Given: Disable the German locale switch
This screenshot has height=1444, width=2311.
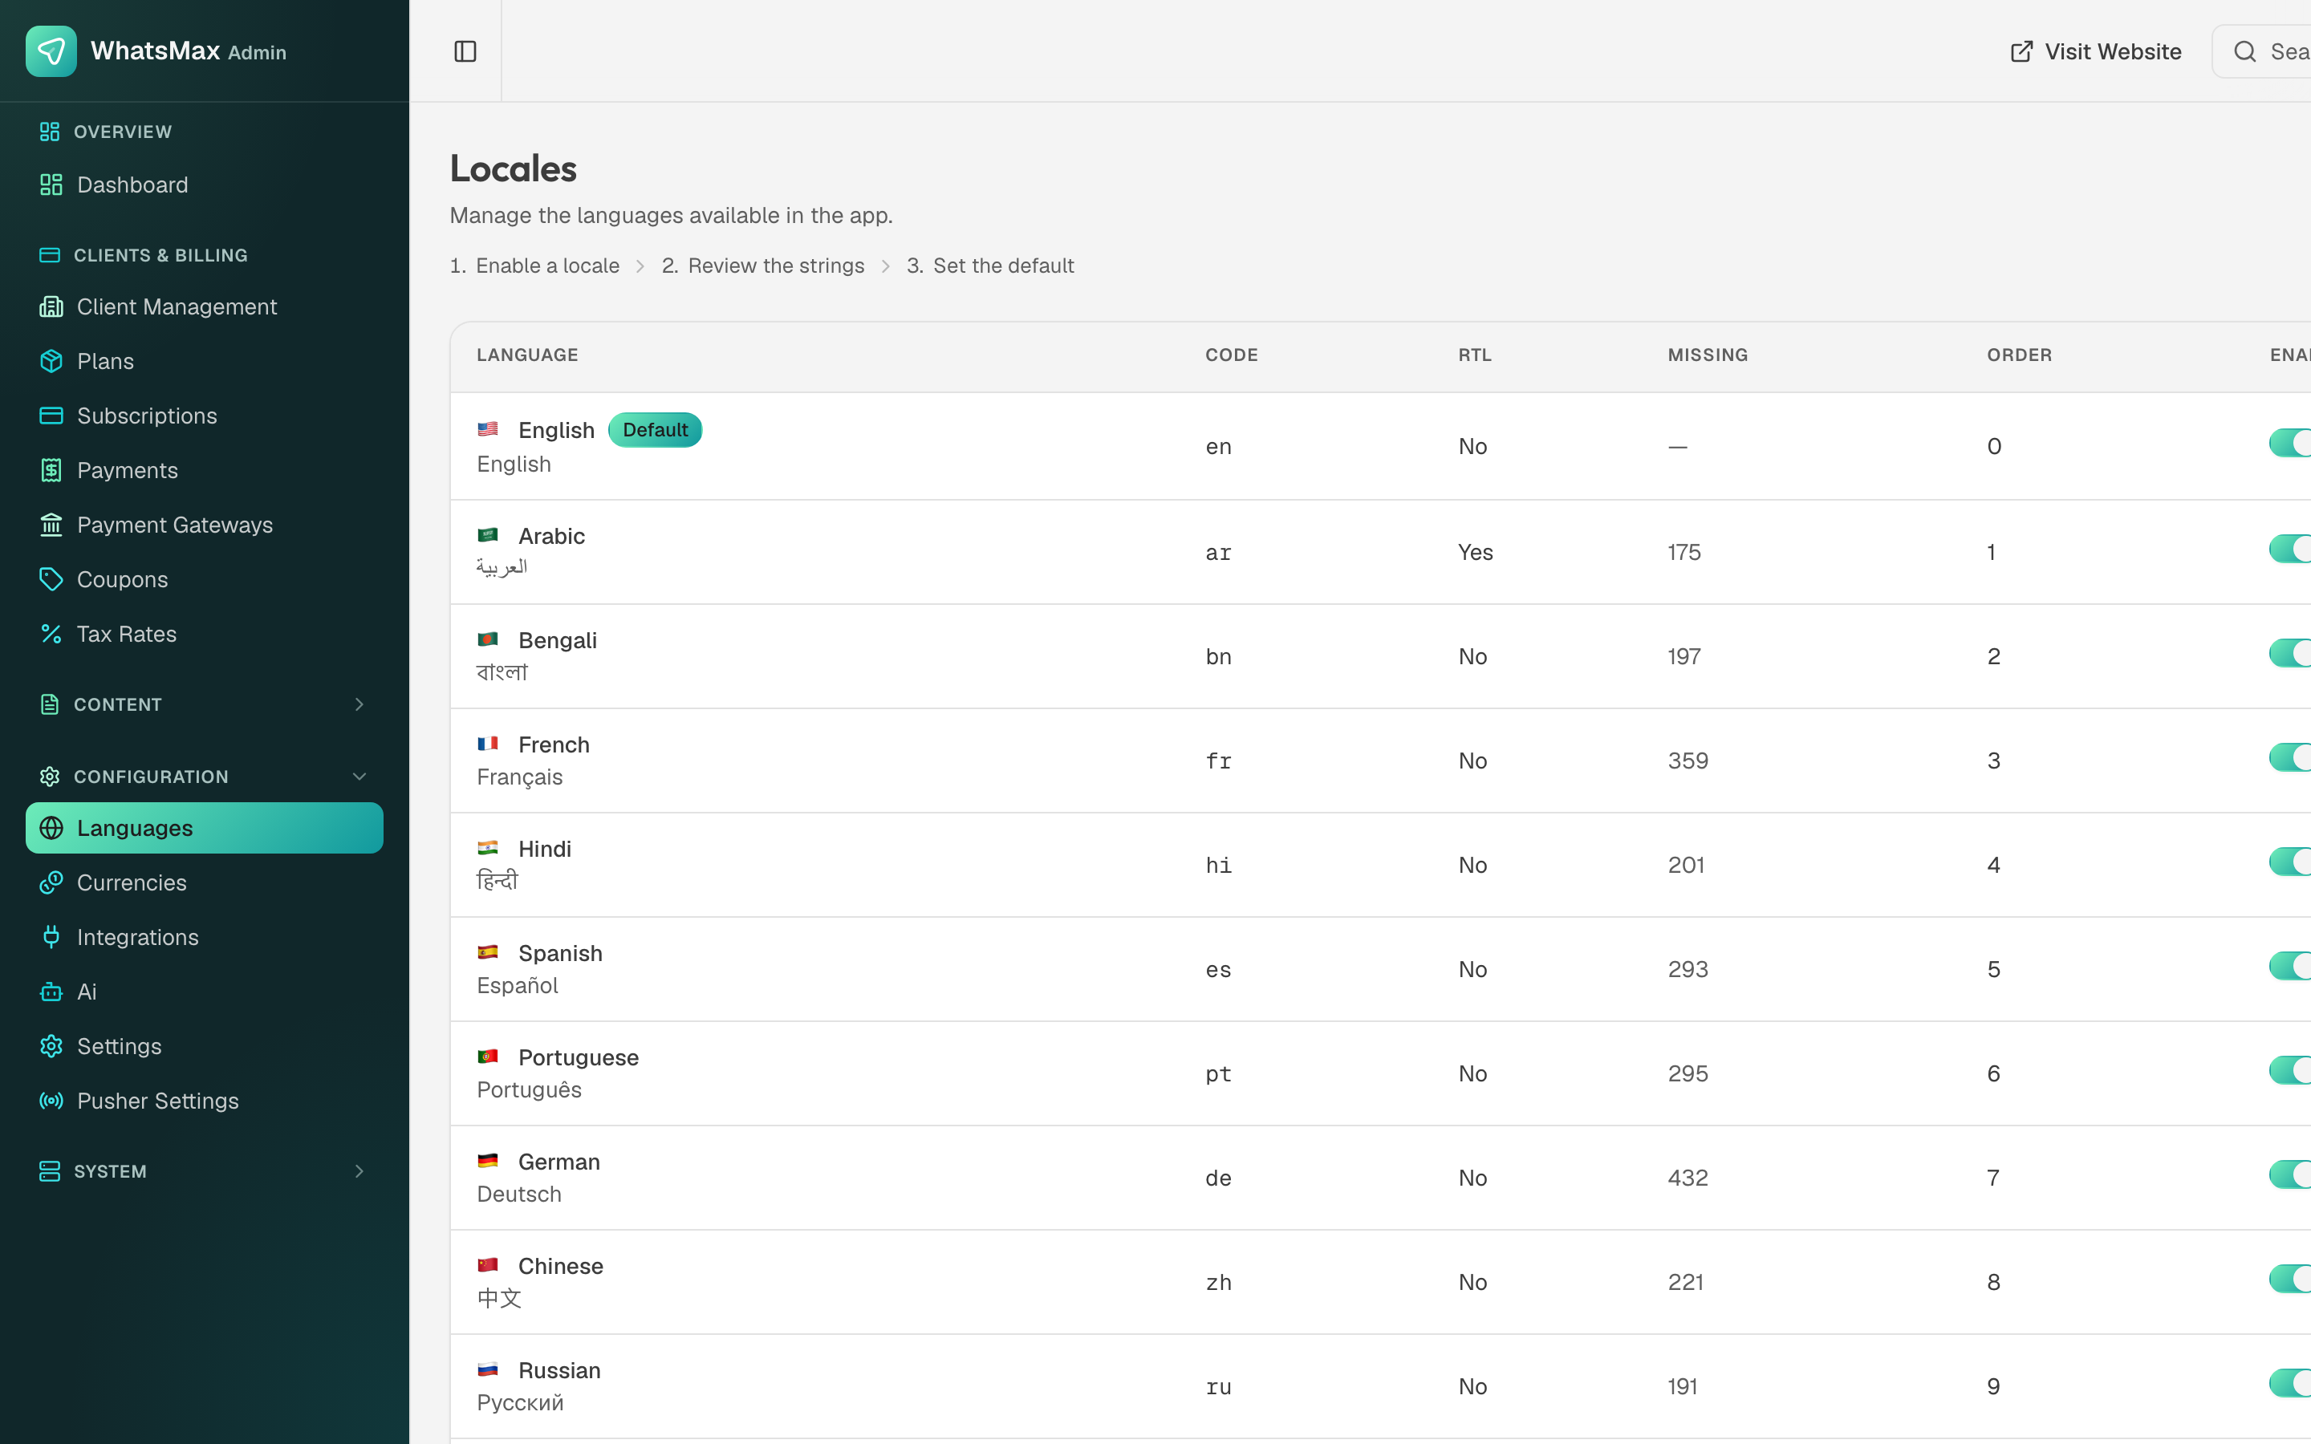Looking at the screenshot, I should pos(2290,1174).
